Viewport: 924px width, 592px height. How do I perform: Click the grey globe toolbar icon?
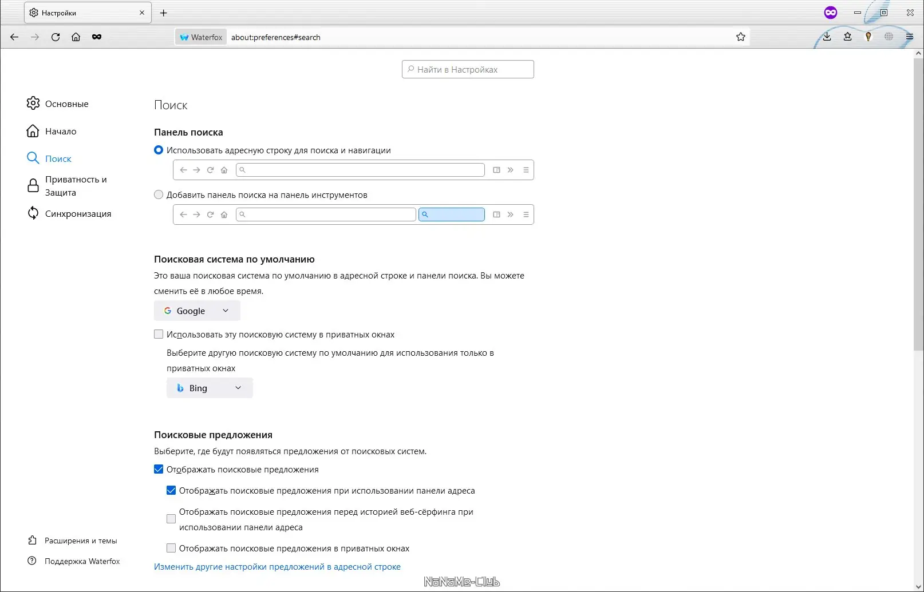[x=889, y=37]
